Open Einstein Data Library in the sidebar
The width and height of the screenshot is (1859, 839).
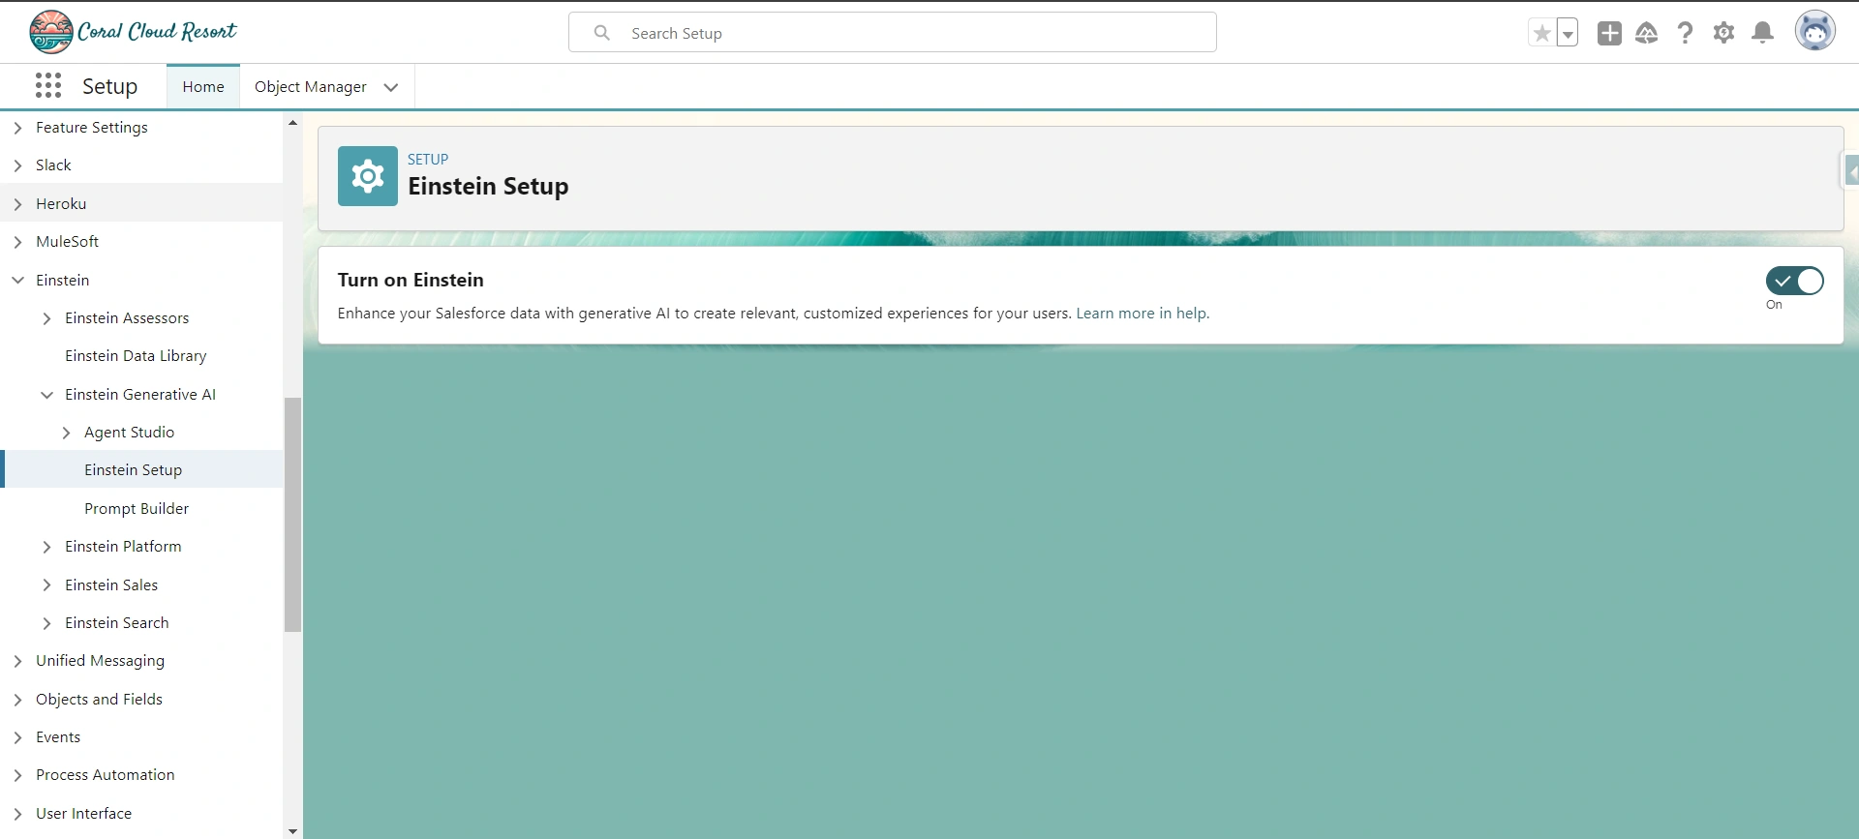click(136, 356)
